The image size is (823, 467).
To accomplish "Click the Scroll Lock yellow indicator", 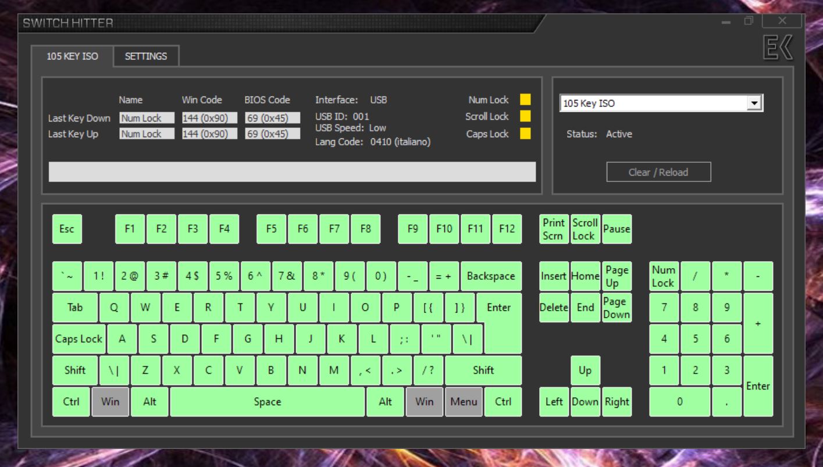I will [x=525, y=117].
